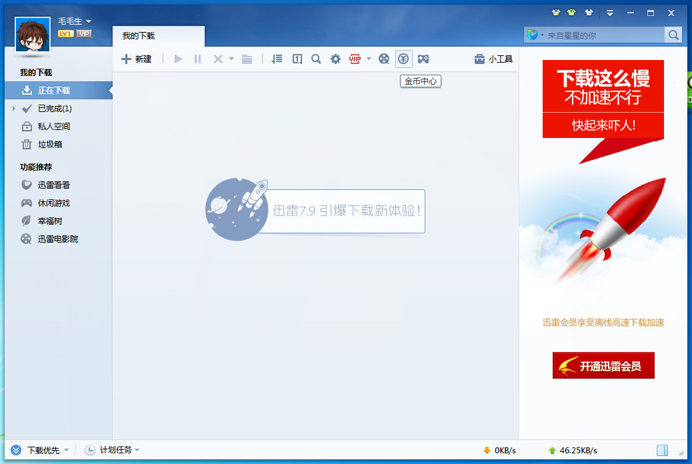
Task: Open the settings gear icon
Action: tap(335, 59)
